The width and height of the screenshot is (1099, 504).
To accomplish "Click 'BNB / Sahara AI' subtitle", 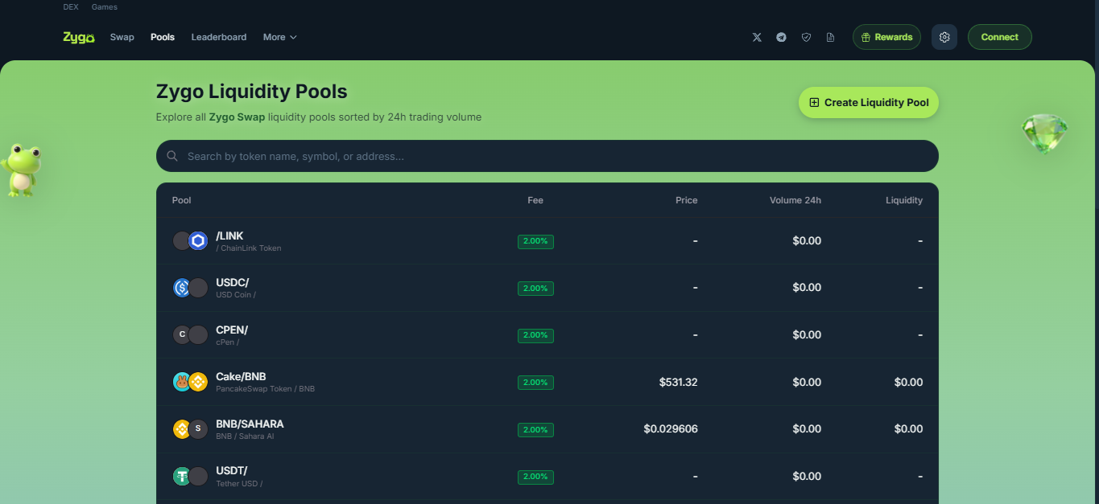I will (245, 436).
